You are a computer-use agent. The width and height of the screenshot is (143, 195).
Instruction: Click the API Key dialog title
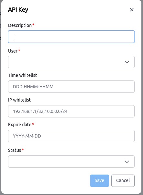click(18, 10)
